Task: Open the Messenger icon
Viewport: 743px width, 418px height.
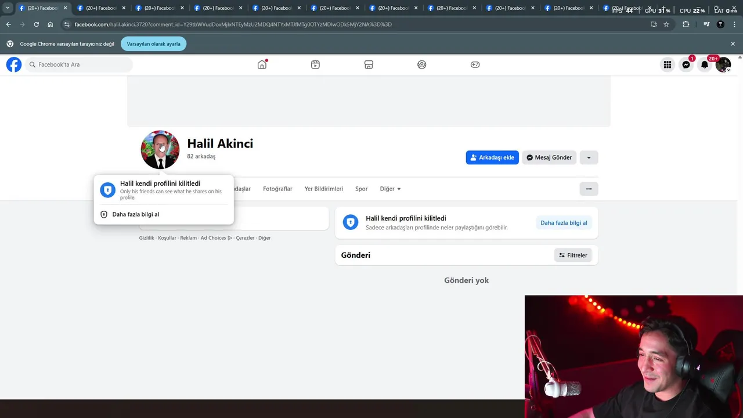Action: pos(686,64)
